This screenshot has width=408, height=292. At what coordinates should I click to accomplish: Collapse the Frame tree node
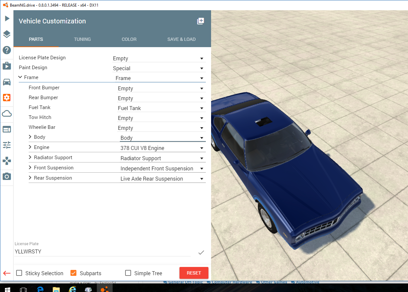click(x=20, y=77)
